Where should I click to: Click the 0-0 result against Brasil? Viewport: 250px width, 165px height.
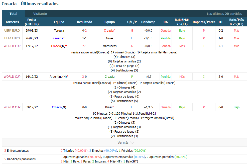tap(84, 107)
